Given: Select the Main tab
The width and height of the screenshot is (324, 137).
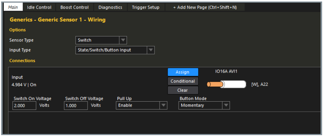Looking at the screenshot, I should click(14, 8).
